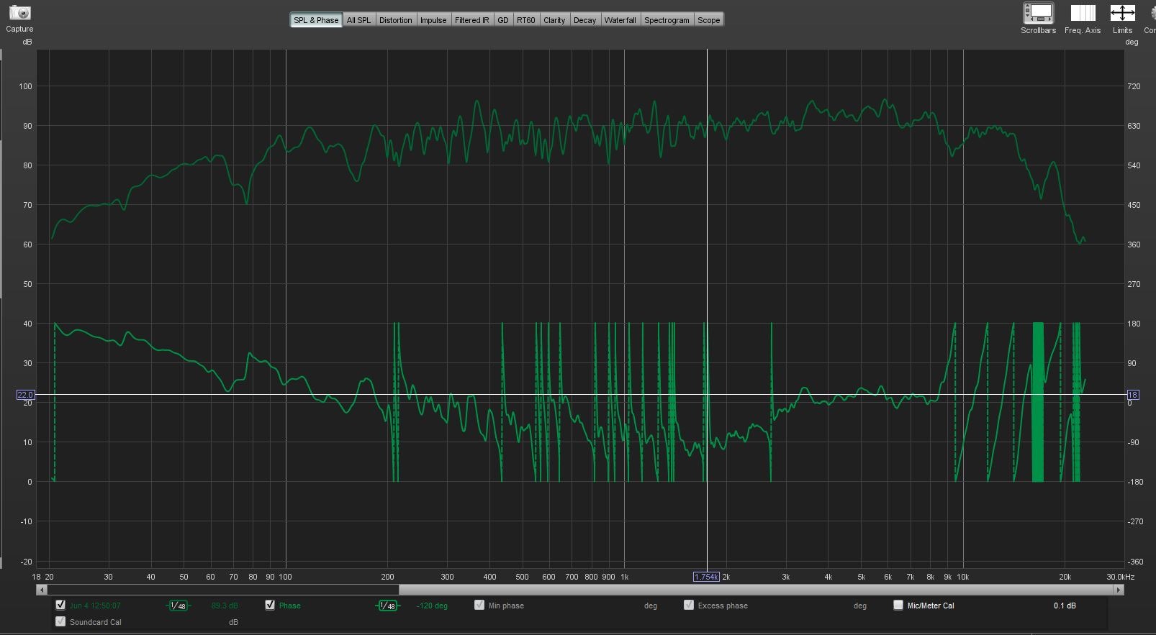Open the Impulse tab
Viewport: 1156px width, 635px height.
(433, 20)
